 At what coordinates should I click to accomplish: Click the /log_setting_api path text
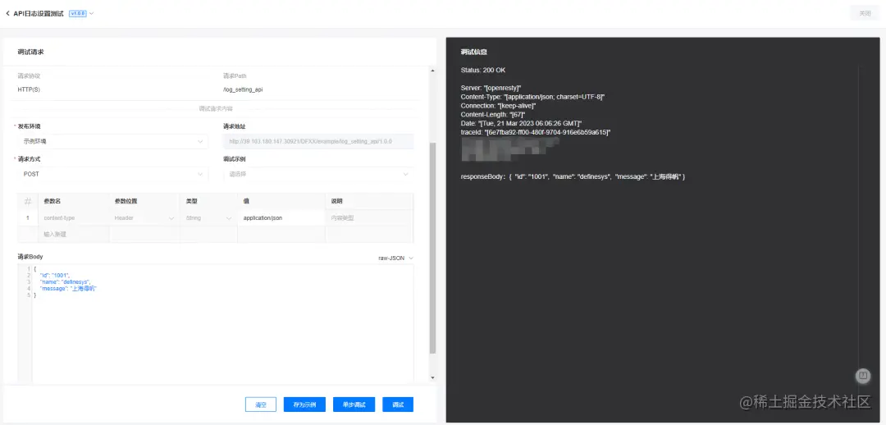click(x=243, y=89)
